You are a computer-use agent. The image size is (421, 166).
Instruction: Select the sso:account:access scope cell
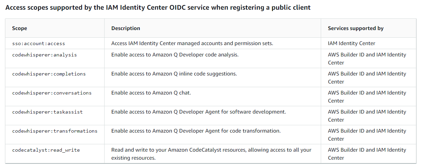point(39,43)
